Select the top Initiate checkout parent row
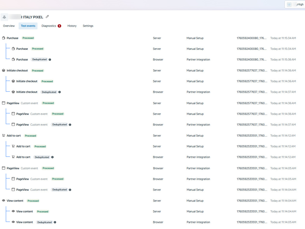The width and height of the screenshot is (305, 229). [152, 71]
